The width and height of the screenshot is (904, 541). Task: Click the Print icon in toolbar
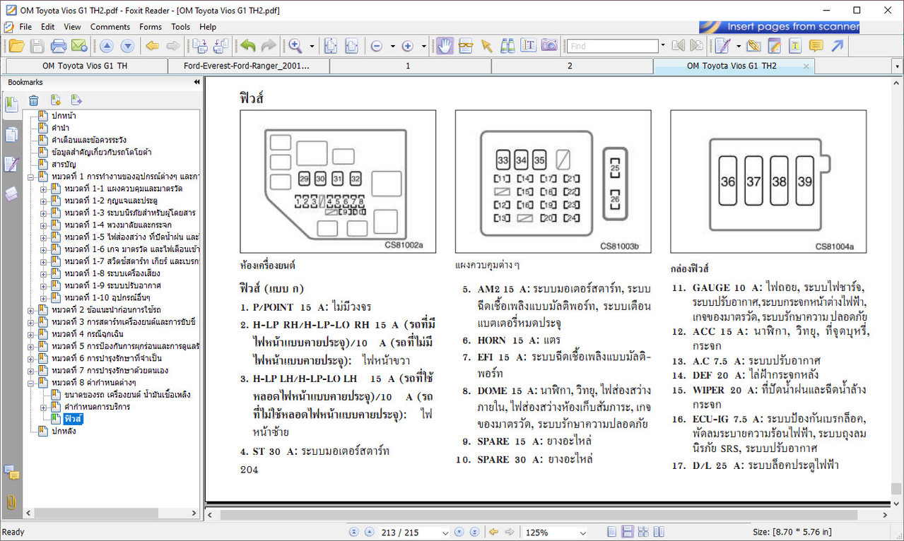point(58,46)
